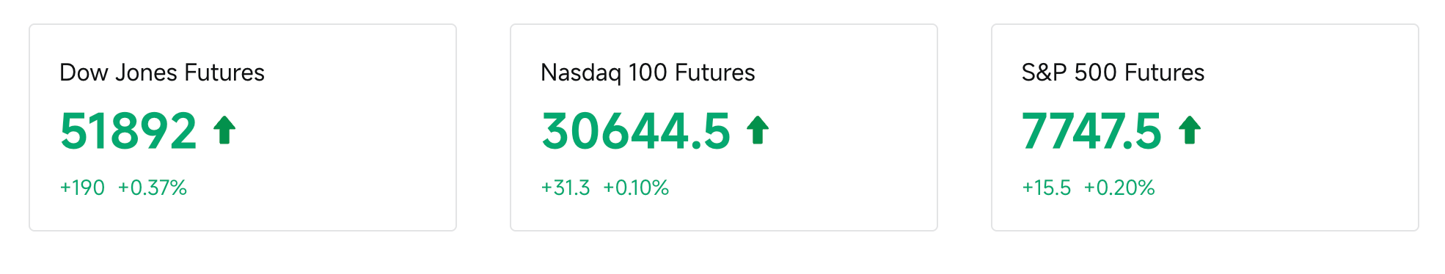Image resolution: width=1445 pixels, height=274 pixels.
Task: Select the 30644.5 Nasdaq price
Action: (636, 131)
